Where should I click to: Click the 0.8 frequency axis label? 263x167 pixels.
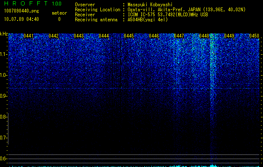[3, 117]
